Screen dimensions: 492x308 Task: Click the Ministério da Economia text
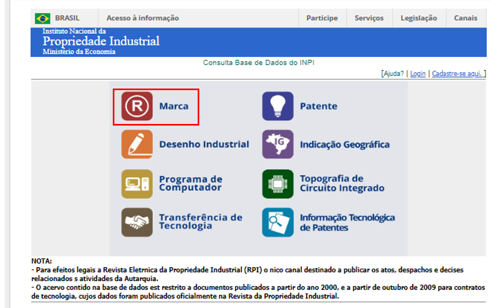pyautogui.click(x=79, y=52)
